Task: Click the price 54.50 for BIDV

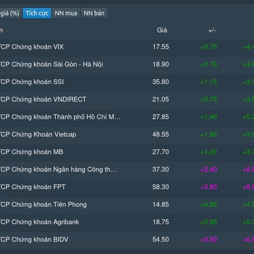Action: 160,240
